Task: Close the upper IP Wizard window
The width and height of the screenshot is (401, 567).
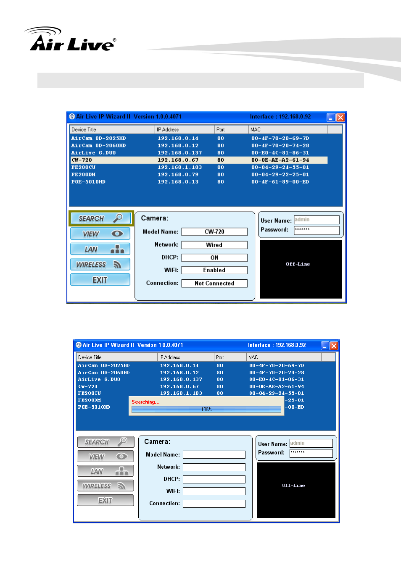Action: pos(341,117)
